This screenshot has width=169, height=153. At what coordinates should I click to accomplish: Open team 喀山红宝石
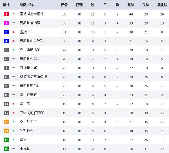[28, 95]
